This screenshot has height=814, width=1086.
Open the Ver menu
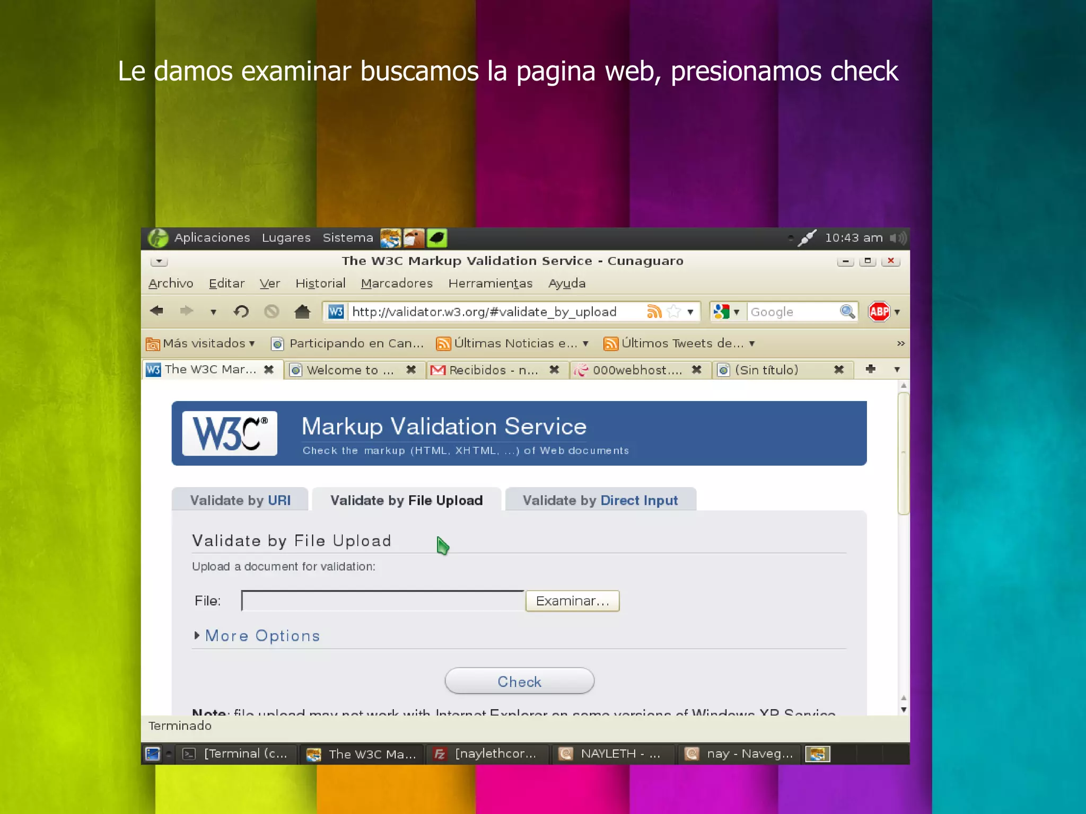[269, 284]
